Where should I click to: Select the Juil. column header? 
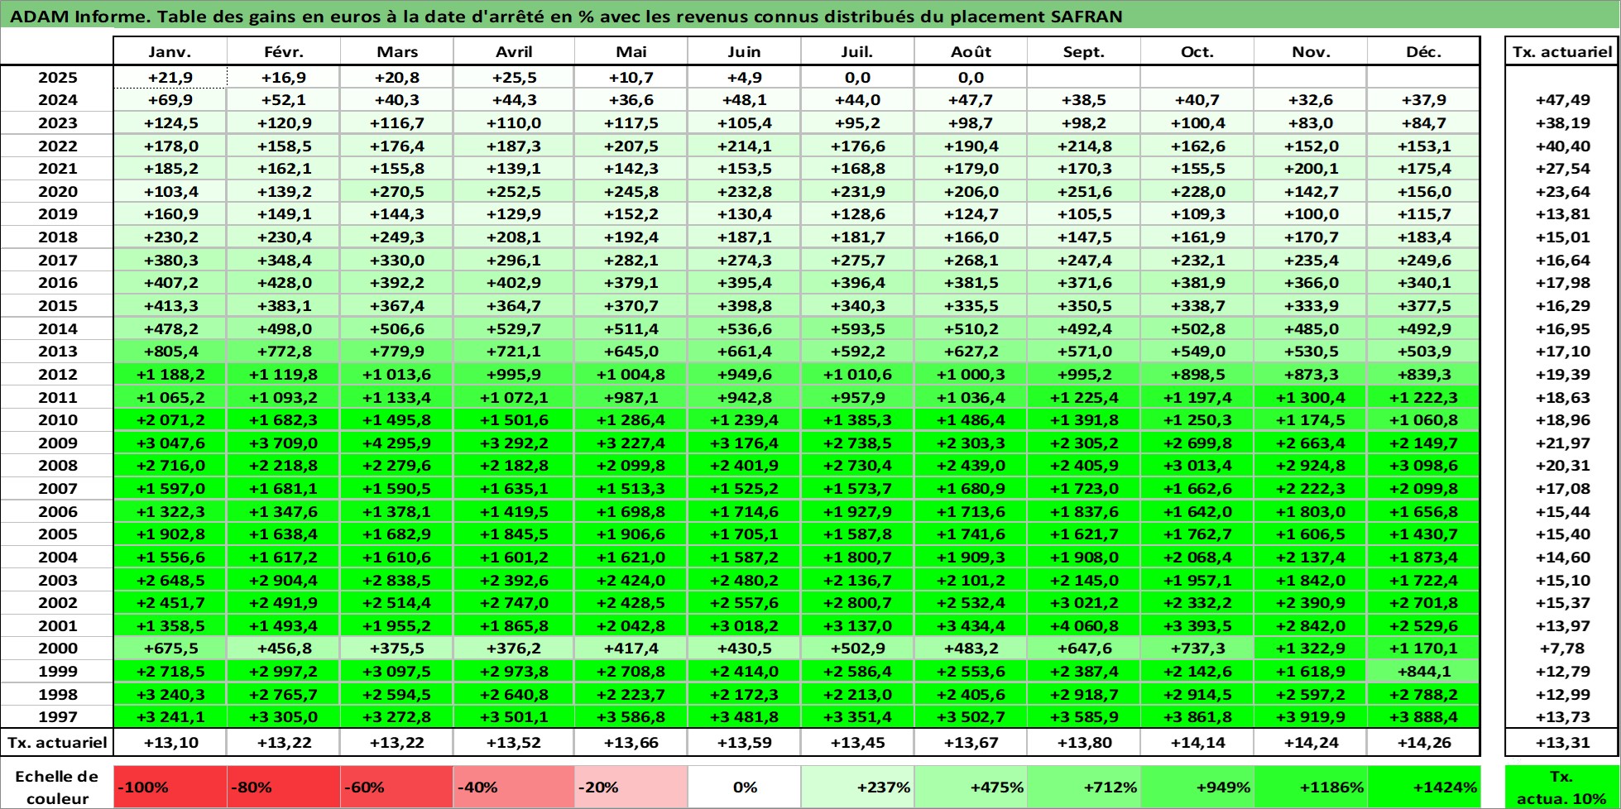857,51
